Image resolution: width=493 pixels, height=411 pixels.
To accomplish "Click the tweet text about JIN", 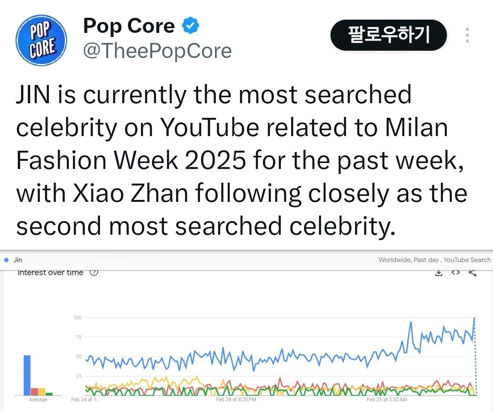I will [242, 161].
